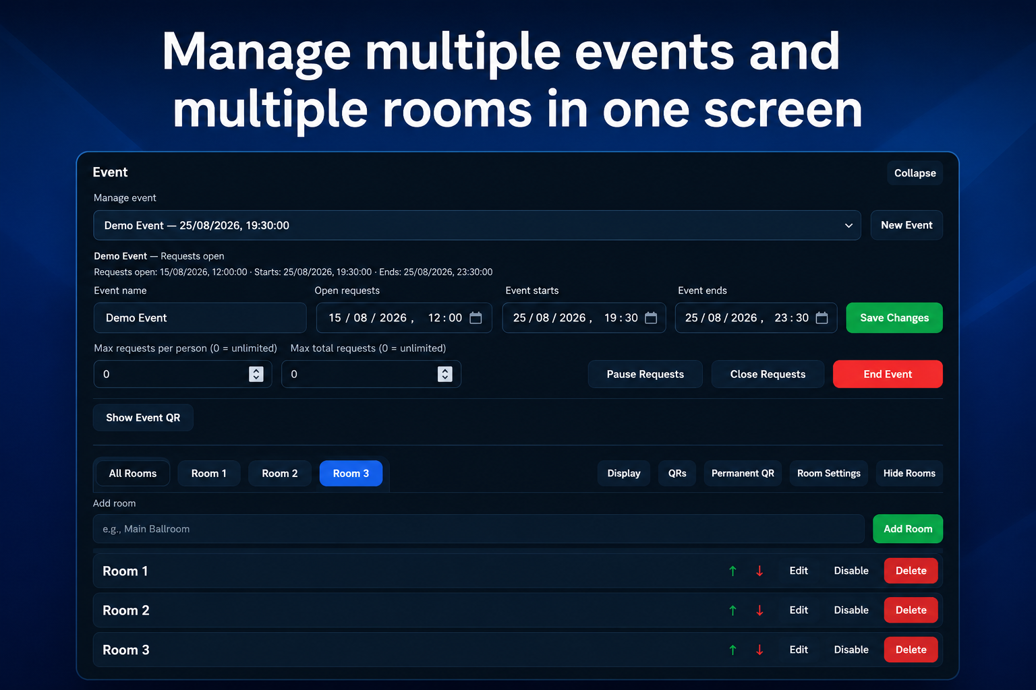Move Room 3 down with red arrow
The image size is (1036, 690).
(759, 650)
